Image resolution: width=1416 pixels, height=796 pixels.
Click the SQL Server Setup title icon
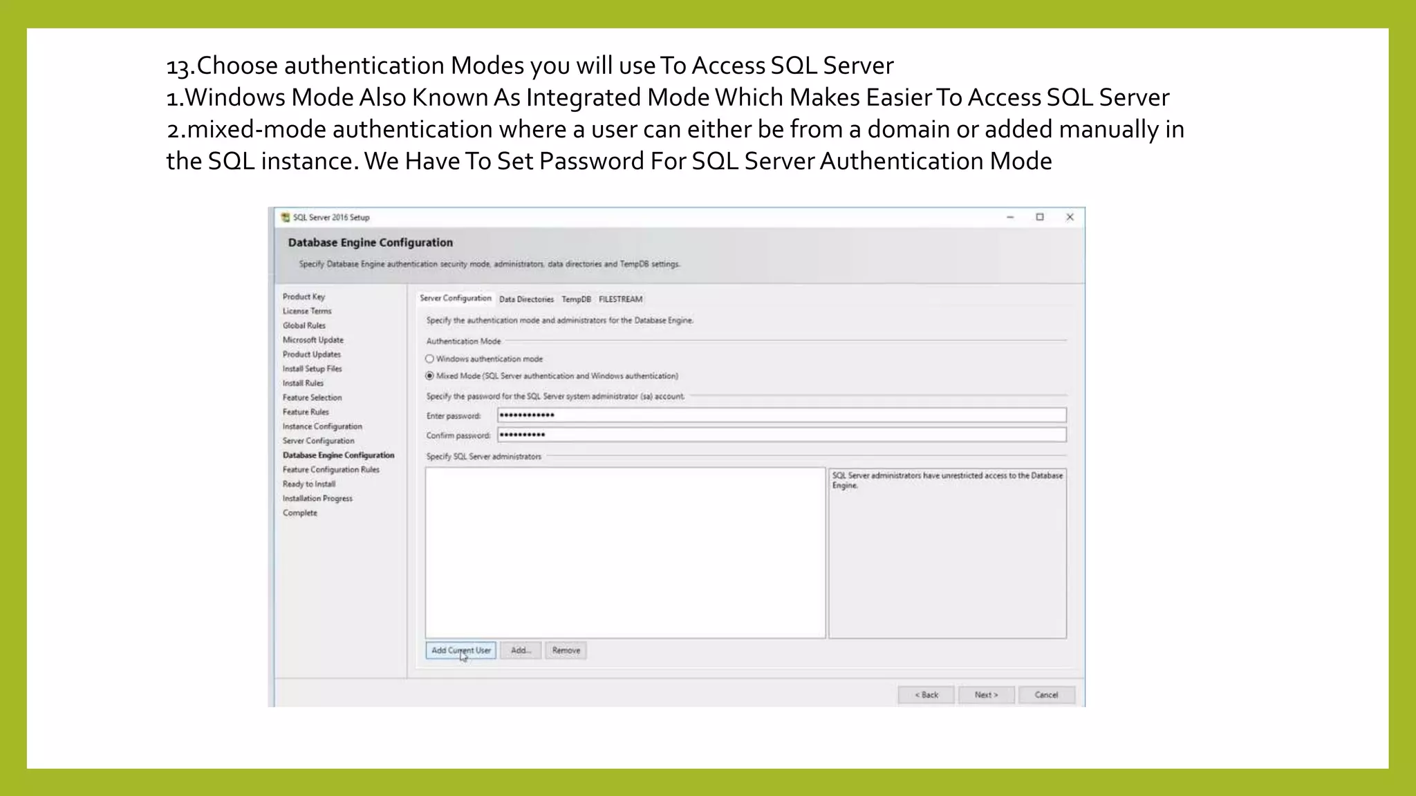point(286,217)
